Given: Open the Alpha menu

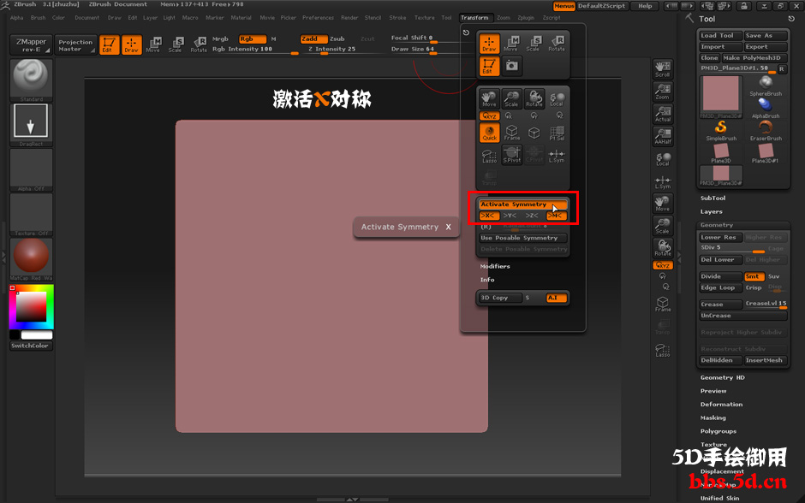Looking at the screenshot, I should (x=16, y=17).
